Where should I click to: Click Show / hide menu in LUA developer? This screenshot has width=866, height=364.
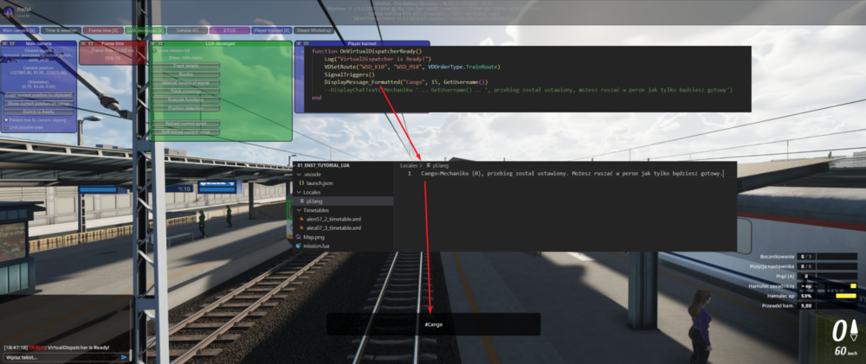click(x=185, y=57)
